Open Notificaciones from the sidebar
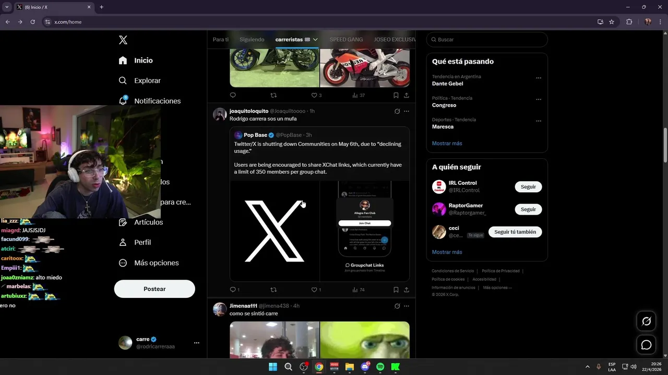Viewport: 668px width, 375px height. 149,101
